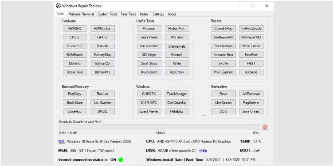Open the Revo uninstaller
This screenshot has width=333, height=166.
[223, 94]
